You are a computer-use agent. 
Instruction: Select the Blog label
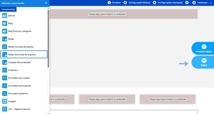click(x=10, y=23)
